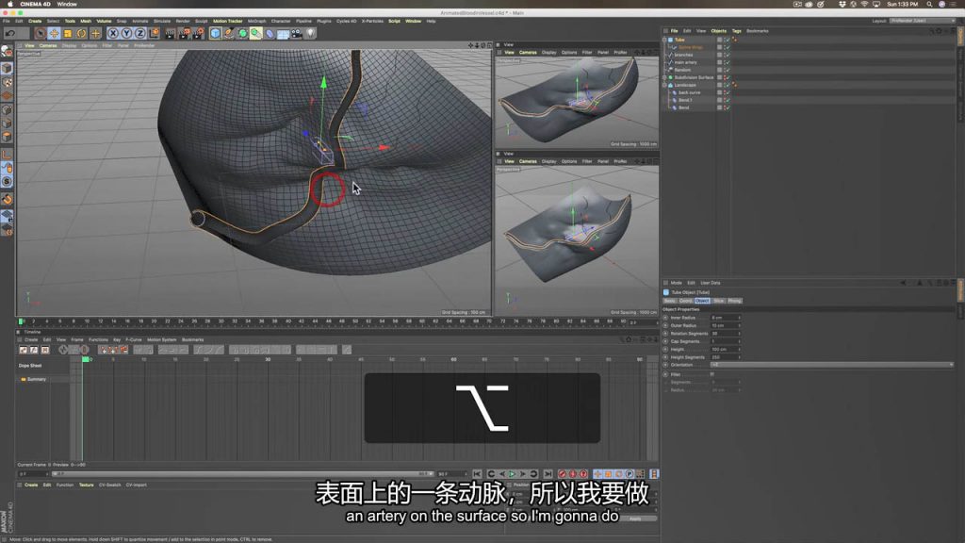Image resolution: width=965 pixels, height=543 pixels.
Task: Toggle enable checkmark for Landscape
Action: (727, 85)
